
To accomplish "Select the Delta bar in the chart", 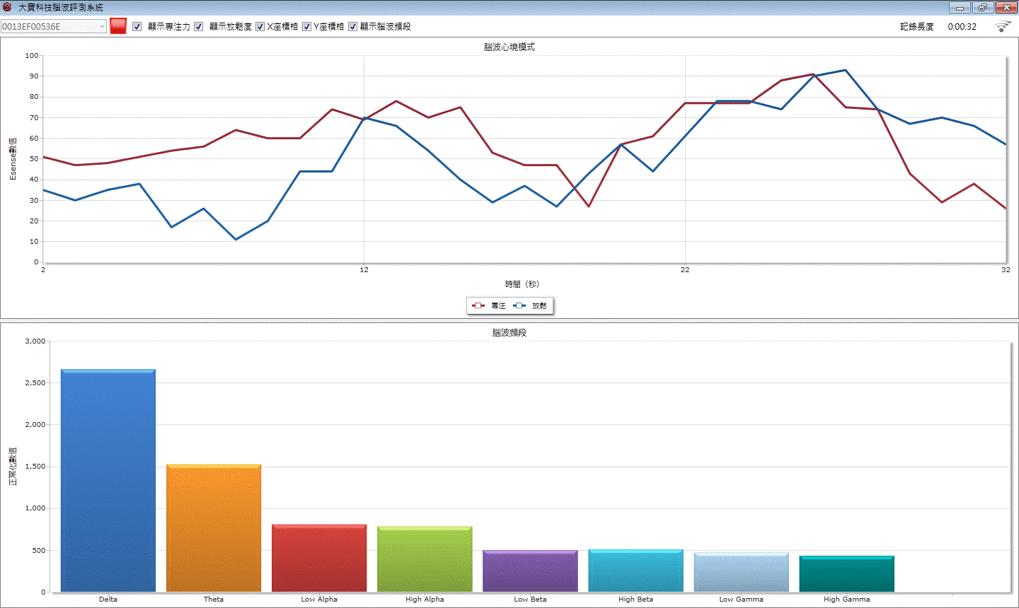I will point(108,481).
